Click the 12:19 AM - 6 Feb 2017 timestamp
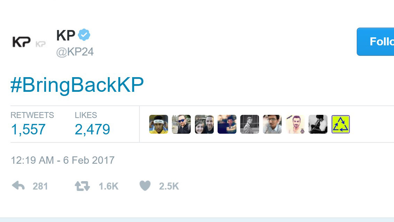The image size is (394, 222). [x=62, y=160]
